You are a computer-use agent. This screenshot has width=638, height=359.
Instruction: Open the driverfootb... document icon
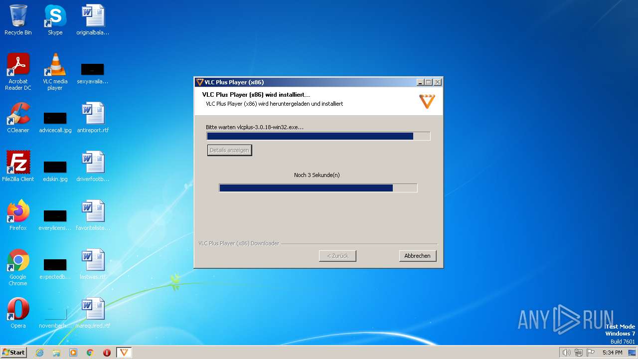pos(93,167)
